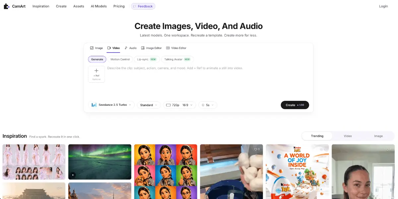Play the aurora video with play icon
398x199 pixels.
(x=73, y=175)
